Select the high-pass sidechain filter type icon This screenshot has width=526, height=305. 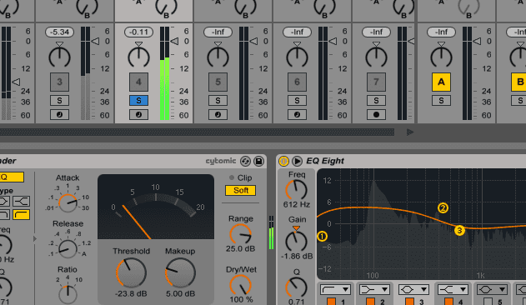click(21, 214)
